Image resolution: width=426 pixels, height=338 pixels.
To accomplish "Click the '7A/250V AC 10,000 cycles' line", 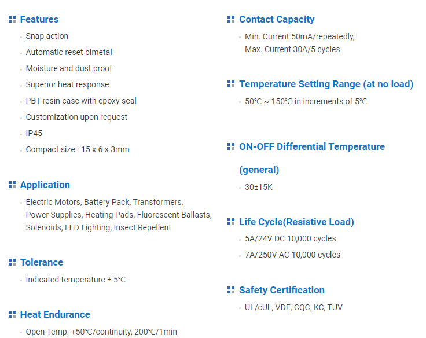I will [x=292, y=255].
